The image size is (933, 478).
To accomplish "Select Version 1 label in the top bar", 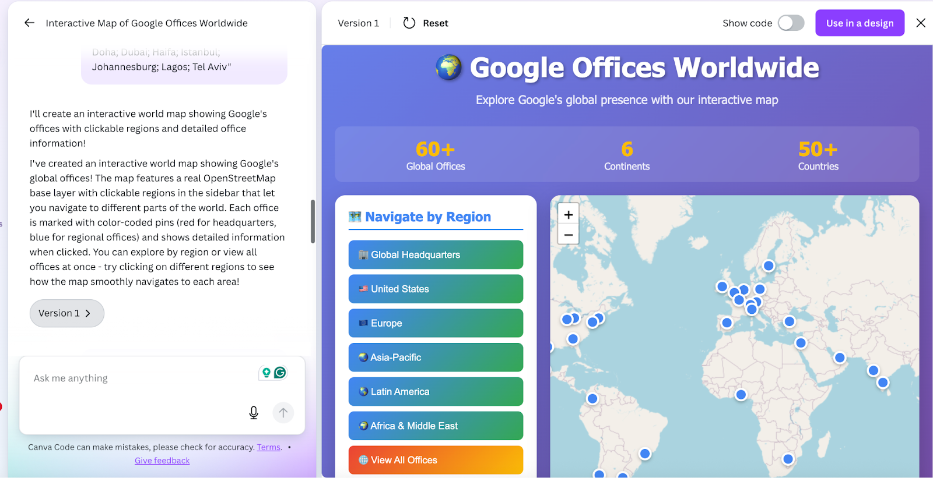I will (x=358, y=23).
